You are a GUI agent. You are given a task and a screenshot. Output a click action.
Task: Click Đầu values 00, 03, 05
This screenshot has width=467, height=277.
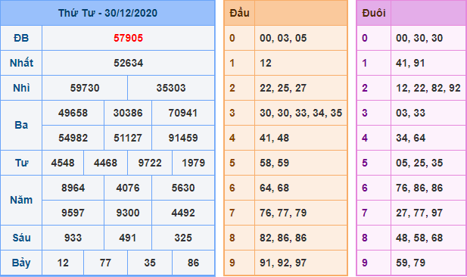[283, 38]
